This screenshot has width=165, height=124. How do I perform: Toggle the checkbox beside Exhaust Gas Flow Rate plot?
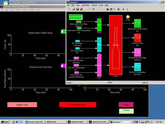tap(62, 66)
